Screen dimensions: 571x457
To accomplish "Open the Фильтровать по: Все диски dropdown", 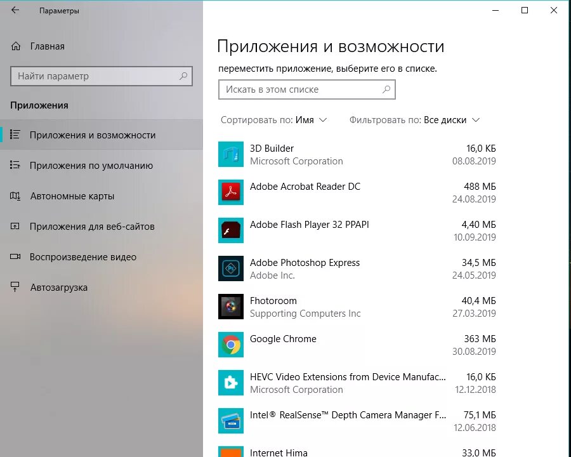I will point(415,120).
